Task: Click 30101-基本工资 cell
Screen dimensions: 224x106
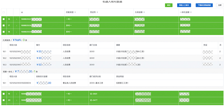Action: coord(96,83)
